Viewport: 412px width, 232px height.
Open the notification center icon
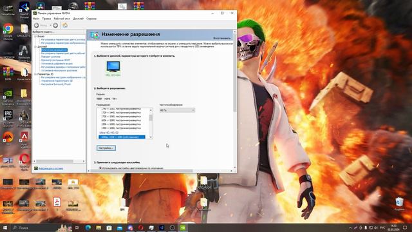(x=405, y=227)
